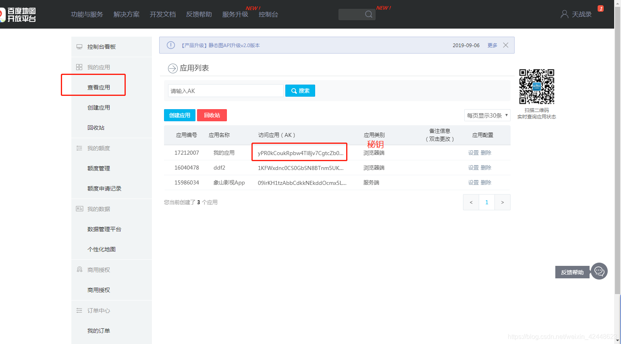Screen dimensions: 621x344
Task: Open 服务升级 menu
Action: tap(235, 15)
